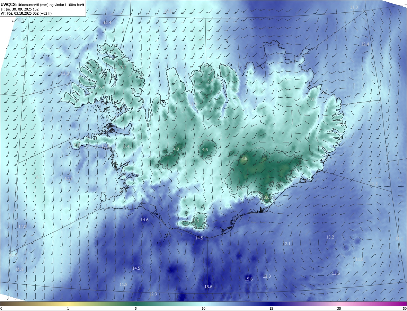Click the 10.6 value label
This screenshot has height=311, width=407.
point(20,20)
